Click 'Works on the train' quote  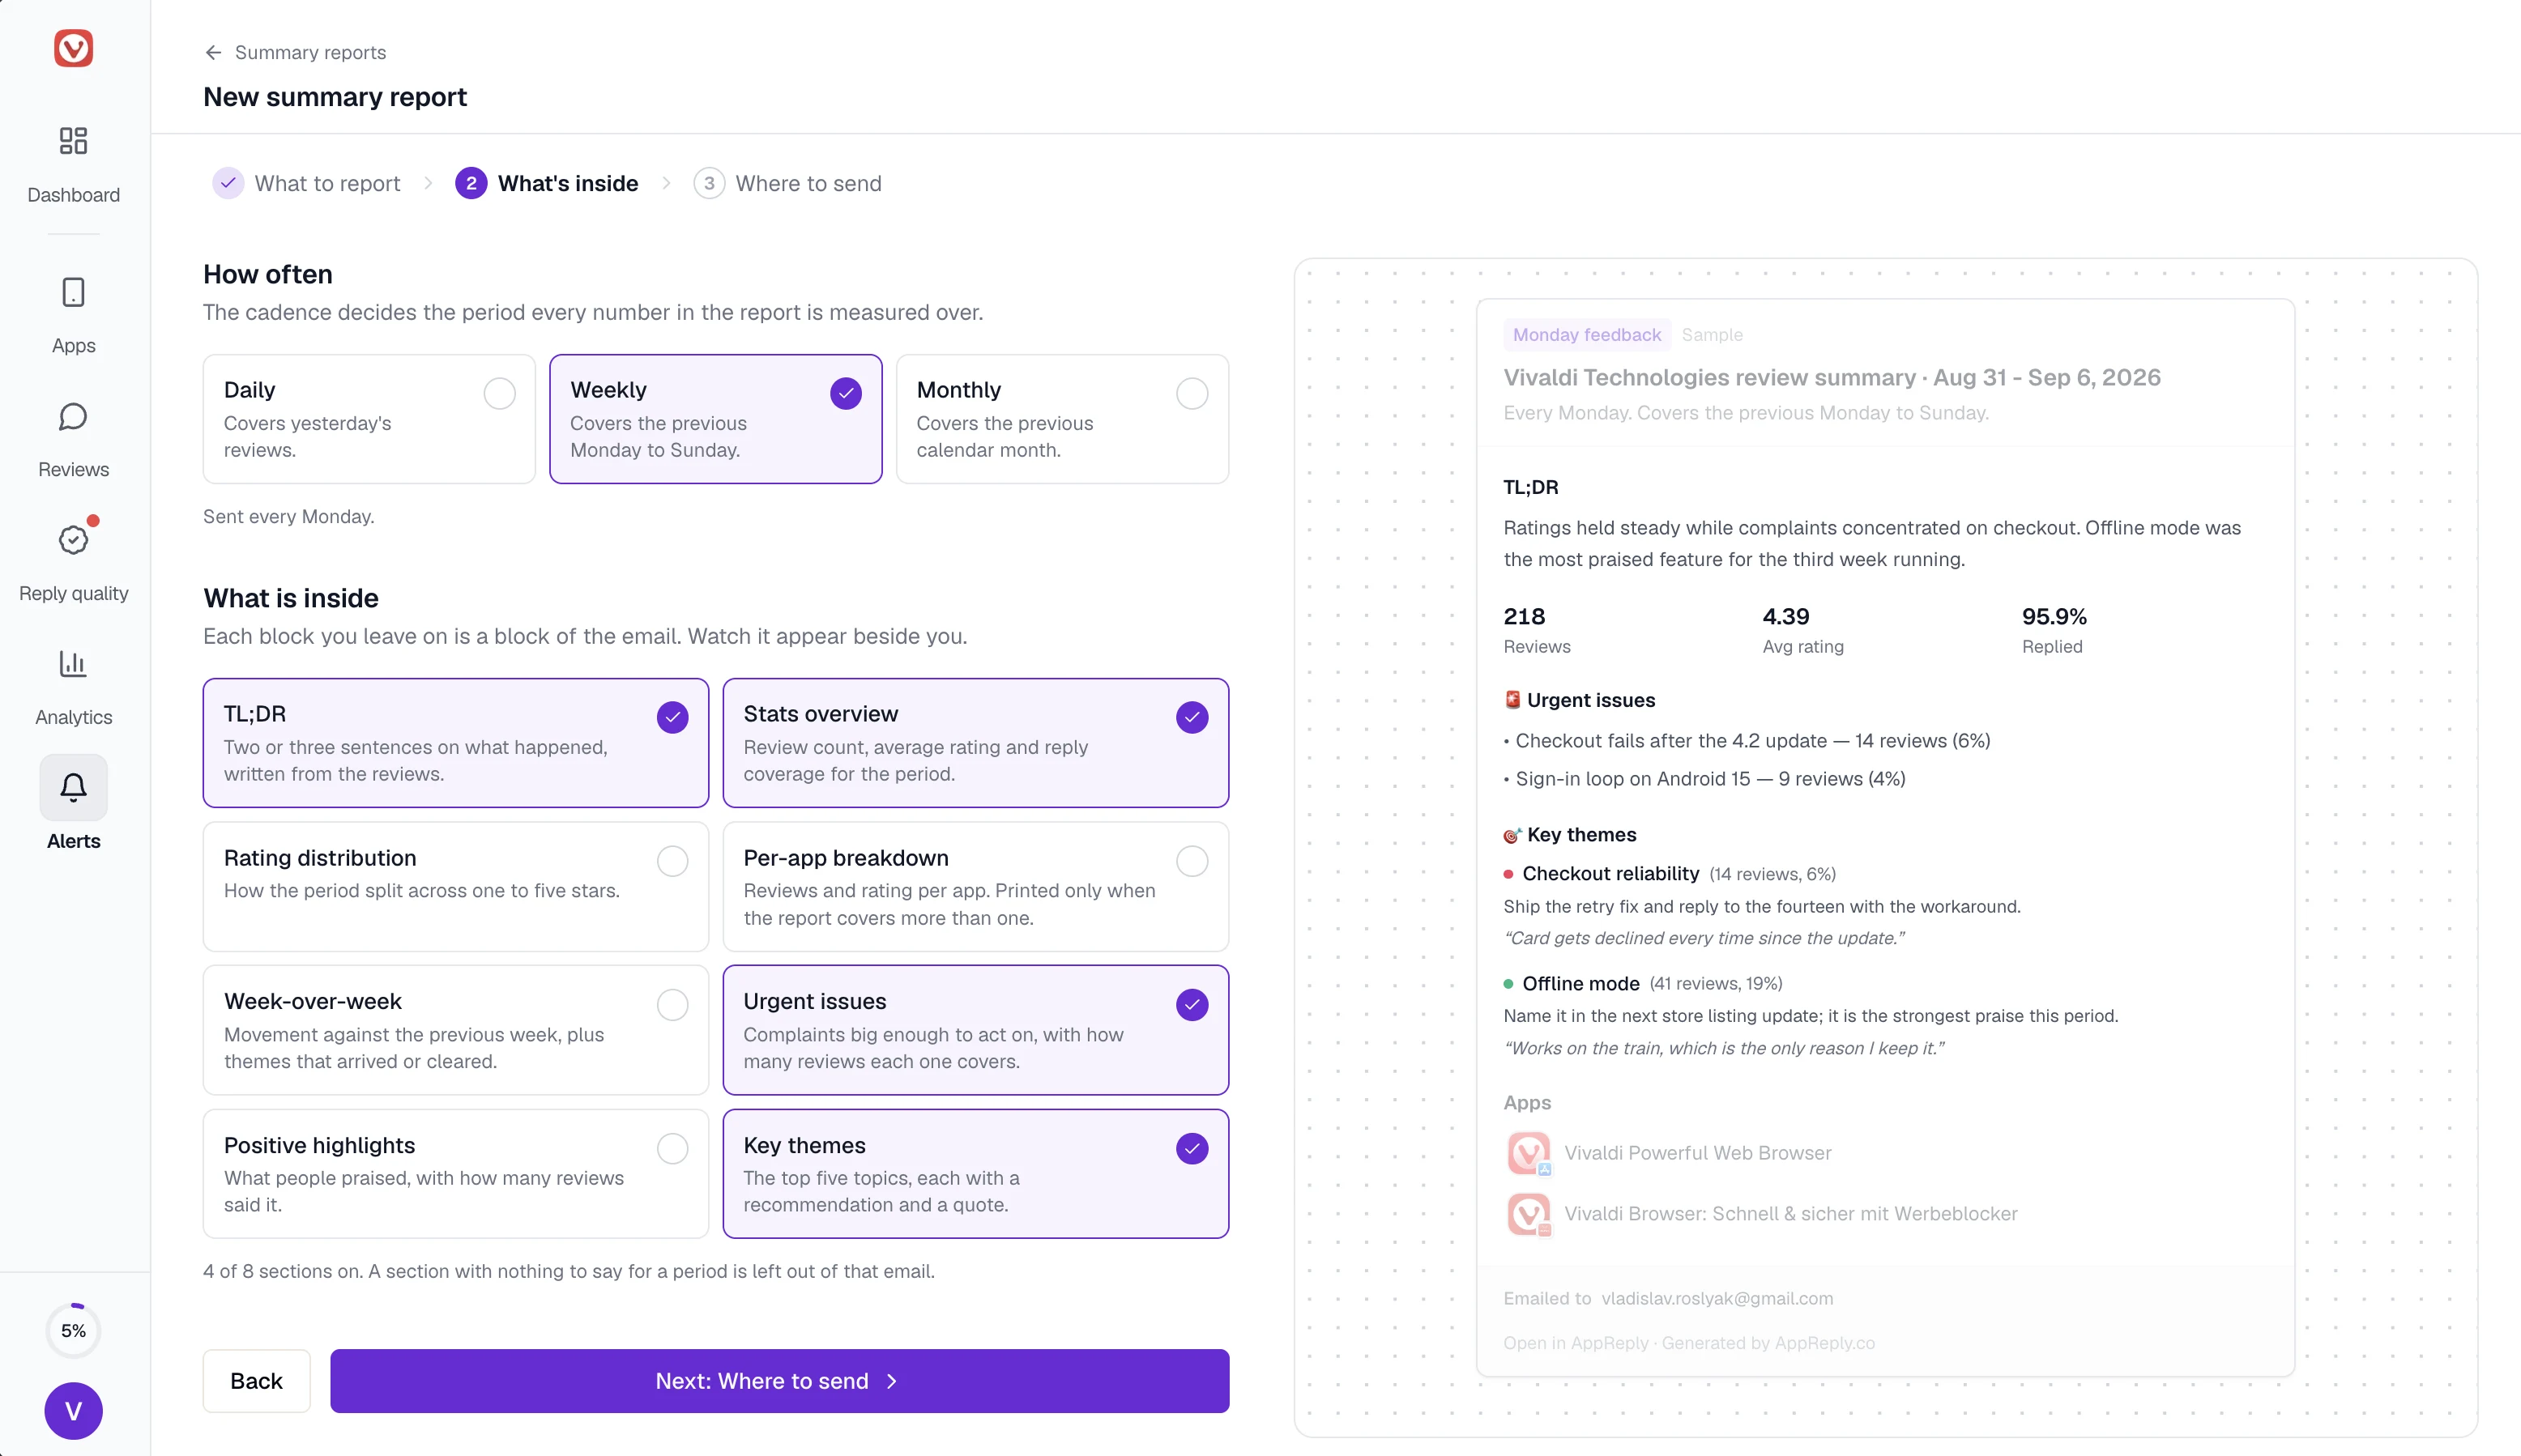click(x=1724, y=1048)
